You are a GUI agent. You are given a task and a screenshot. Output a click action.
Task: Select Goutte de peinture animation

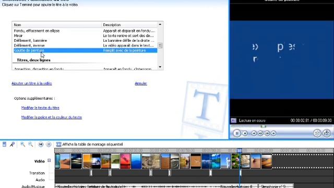tap(85, 50)
